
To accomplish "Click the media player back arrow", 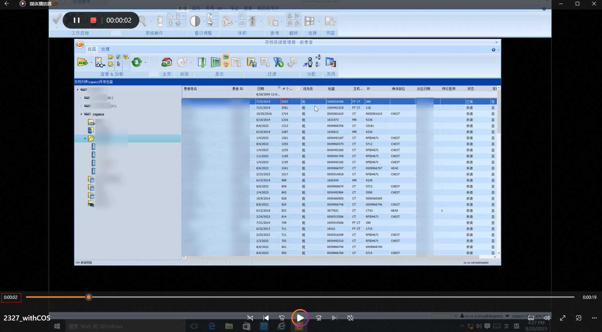I will click(7, 4).
